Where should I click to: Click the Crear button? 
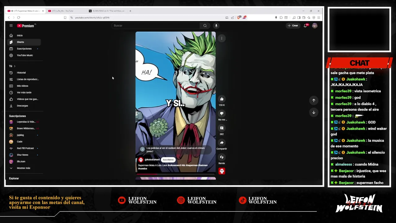pyautogui.click(x=293, y=26)
